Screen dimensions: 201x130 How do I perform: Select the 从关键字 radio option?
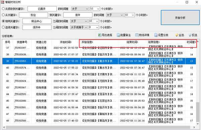tap(3, 15)
